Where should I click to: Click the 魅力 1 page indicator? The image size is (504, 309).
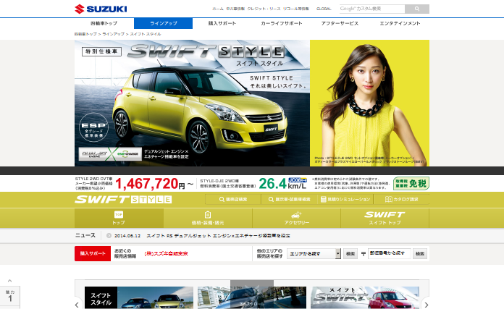click(10, 296)
